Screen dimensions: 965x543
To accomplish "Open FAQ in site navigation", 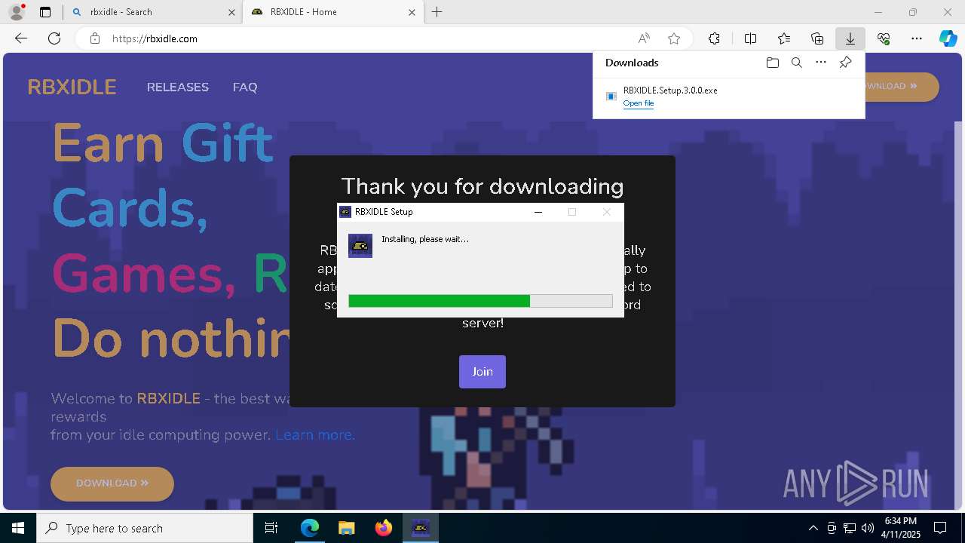I will coord(245,87).
